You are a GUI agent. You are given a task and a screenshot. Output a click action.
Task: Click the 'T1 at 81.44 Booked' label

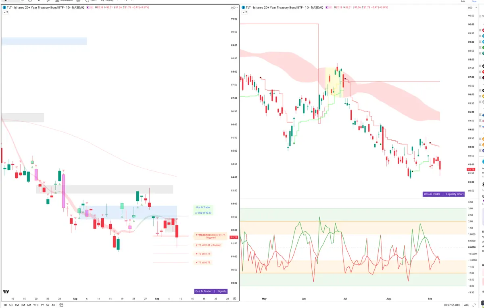pos(208,245)
